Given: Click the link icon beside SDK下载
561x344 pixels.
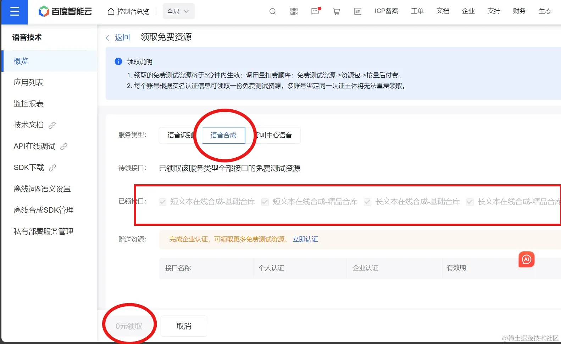Looking at the screenshot, I should [x=52, y=168].
